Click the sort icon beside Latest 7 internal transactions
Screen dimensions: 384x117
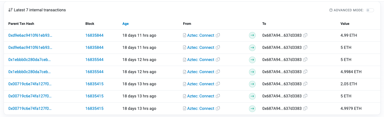click(10, 10)
